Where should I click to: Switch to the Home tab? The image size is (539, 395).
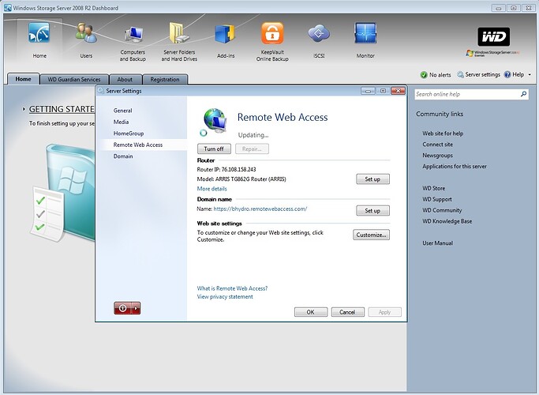23,79
